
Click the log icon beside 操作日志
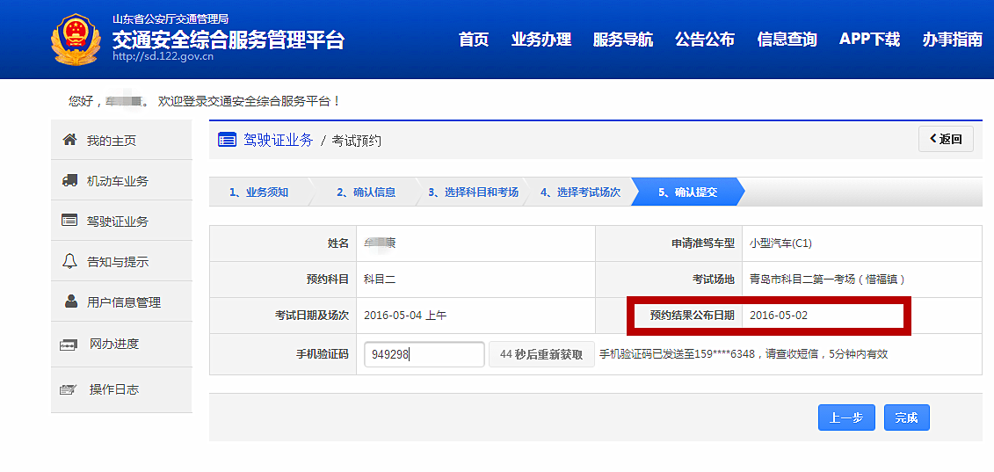[x=69, y=389]
